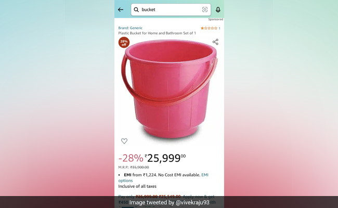Click the product title Plastic Bucket
This screenshot has height=208, width=338.
(157, 33)
